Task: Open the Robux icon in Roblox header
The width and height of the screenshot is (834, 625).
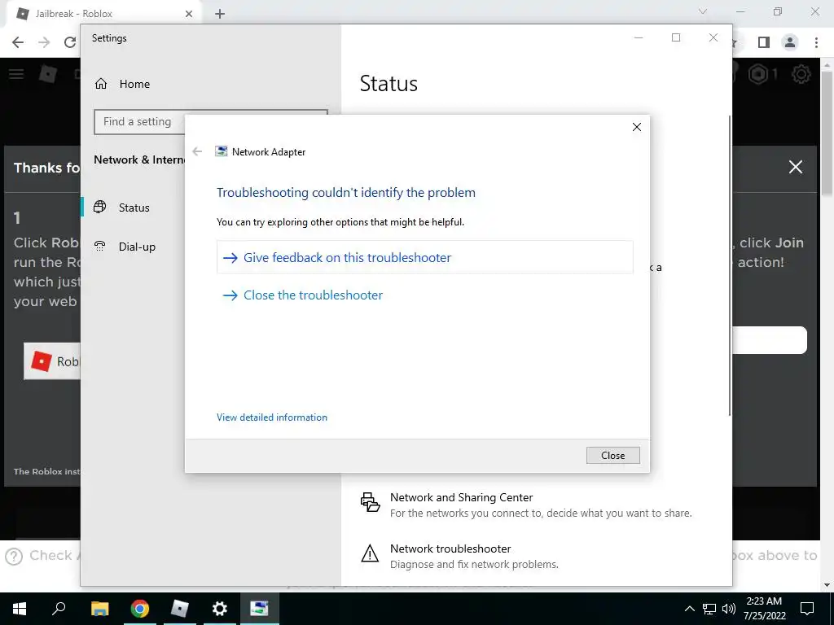Action: 758,74
